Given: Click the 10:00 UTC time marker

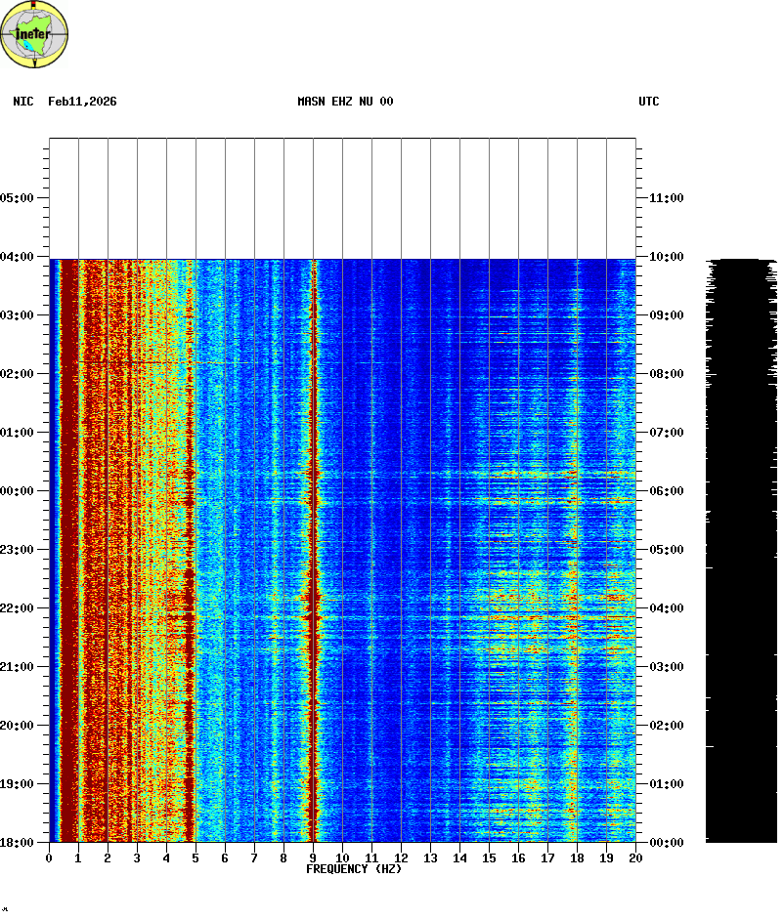Looking at the screenshot, I should pyautogui.click(x=666, y=257).
